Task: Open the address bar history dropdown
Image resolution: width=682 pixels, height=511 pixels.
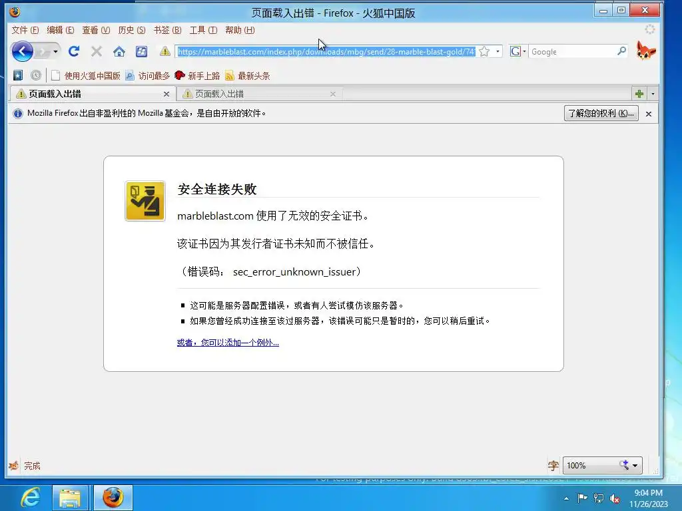Action: click(x=498, y=52)
